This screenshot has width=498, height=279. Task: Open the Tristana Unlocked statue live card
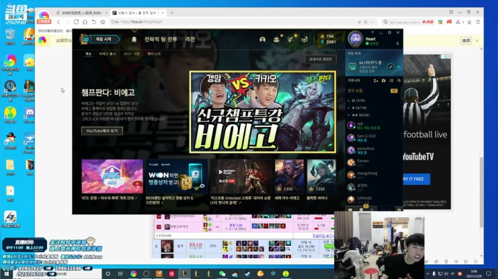[x=241, y=176]
